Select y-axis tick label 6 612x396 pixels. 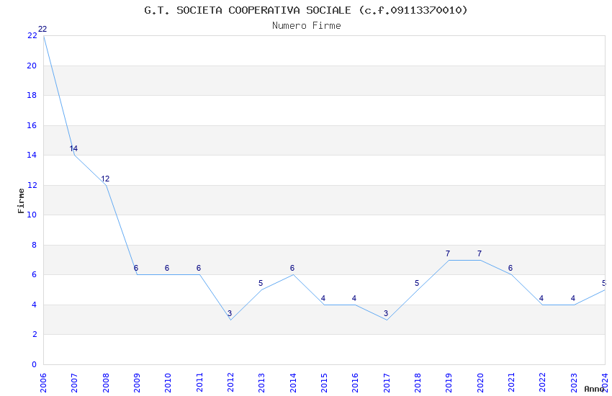[x=34, y=274]
